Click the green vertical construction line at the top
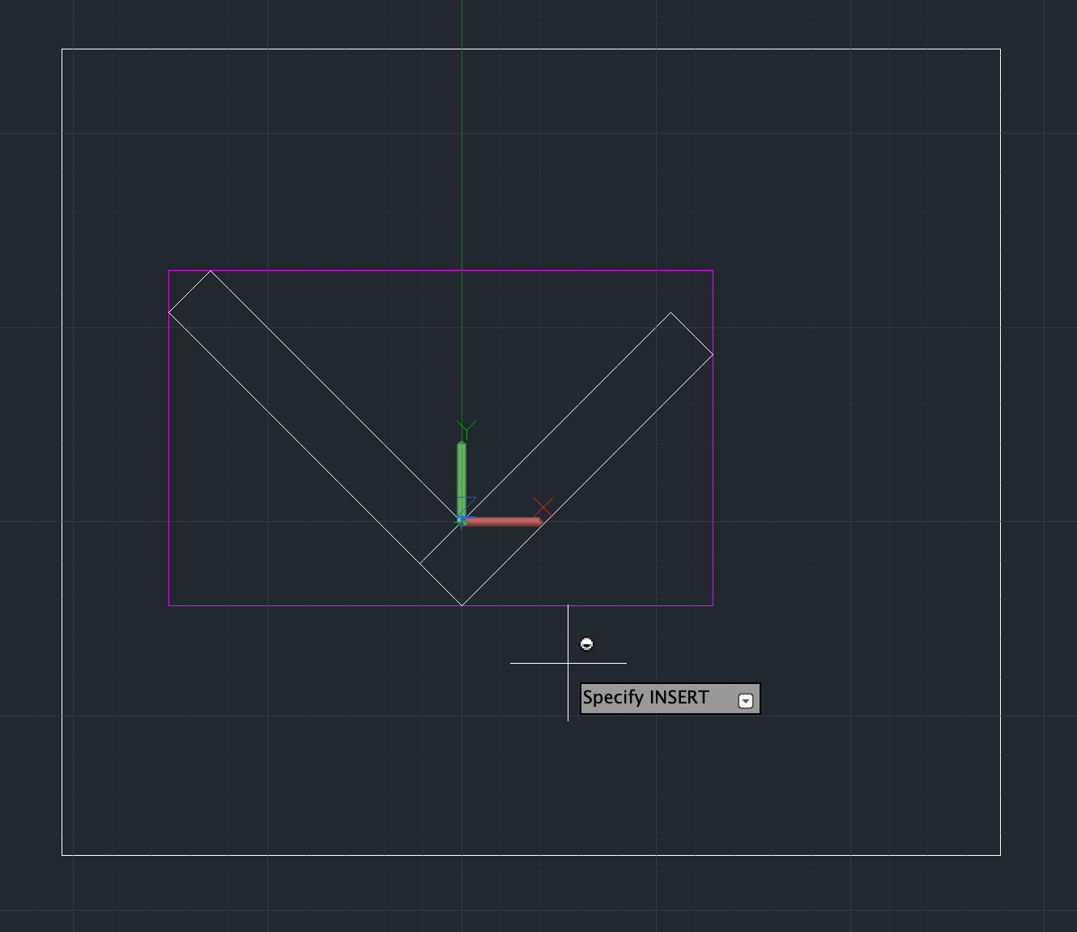This screenshot has height=932, width=1077. tap(463, 122)
